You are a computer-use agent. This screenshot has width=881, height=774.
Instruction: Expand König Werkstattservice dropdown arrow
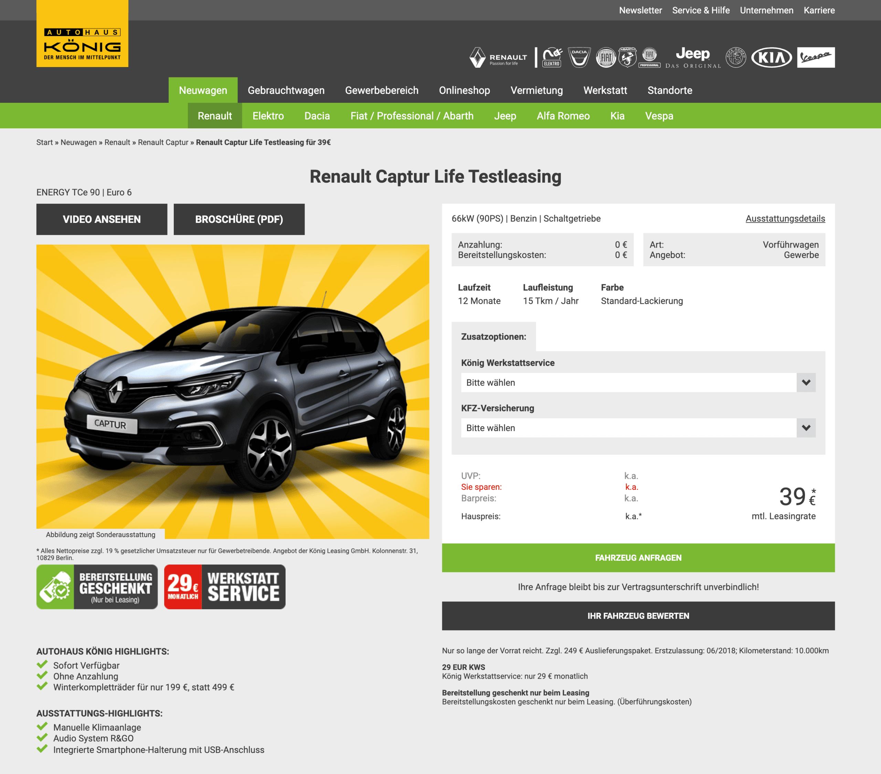806,382
